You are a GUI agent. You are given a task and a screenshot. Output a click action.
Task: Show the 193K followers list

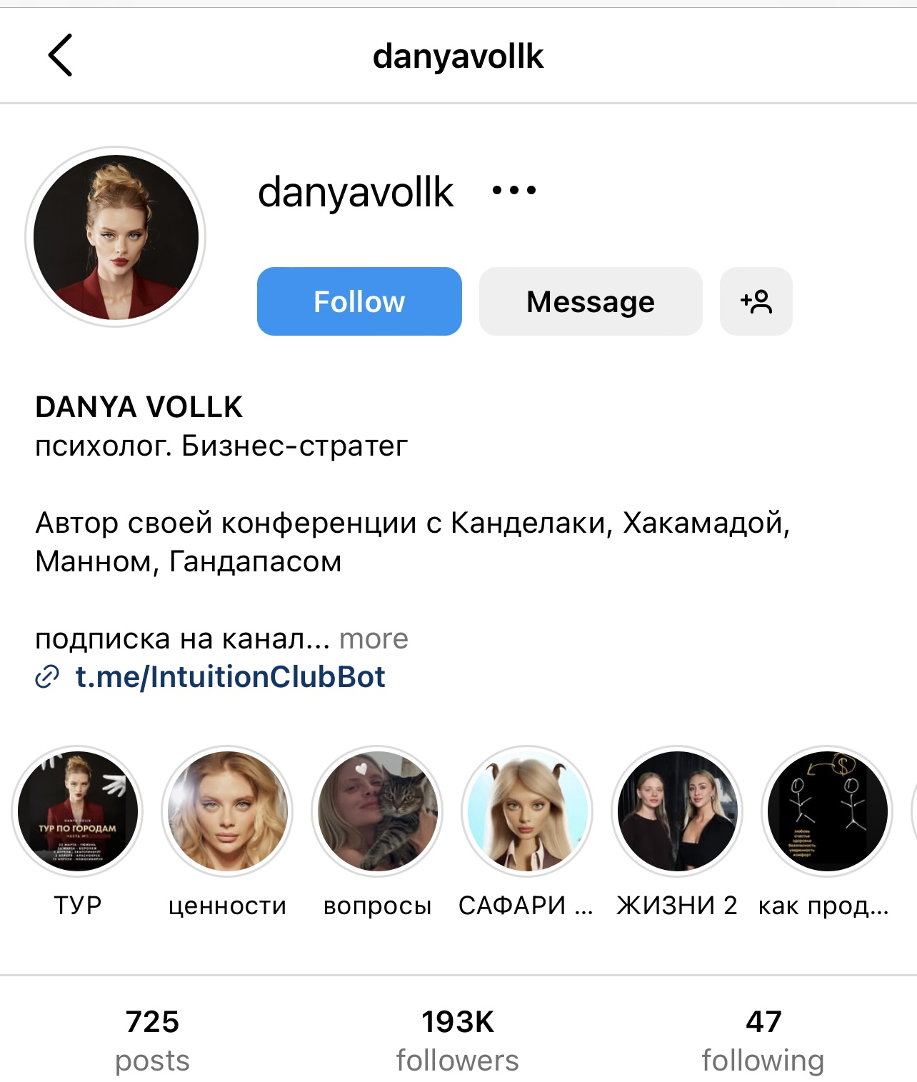click(x=458, y=1041)
